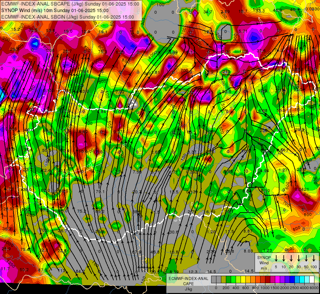Viewport: 320px width, 294px height.
Task: Pick the bright magenta CAPE legend swatch
Action: (278, 280)
